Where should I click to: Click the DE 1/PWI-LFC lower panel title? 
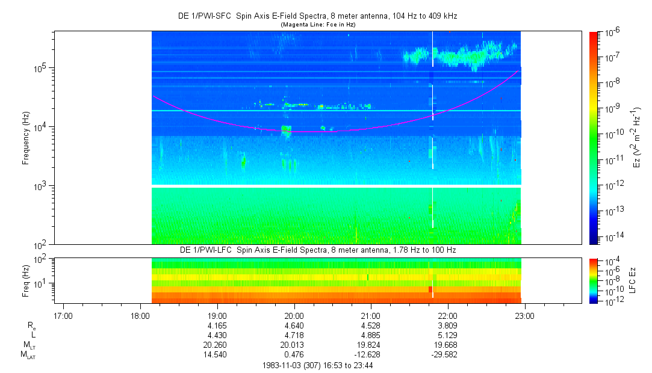pyautogui.click(x=317, y=250)
